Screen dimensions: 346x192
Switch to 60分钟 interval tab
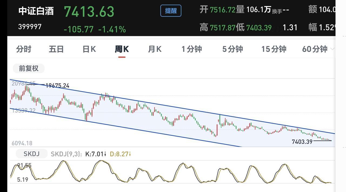point(315,49)
